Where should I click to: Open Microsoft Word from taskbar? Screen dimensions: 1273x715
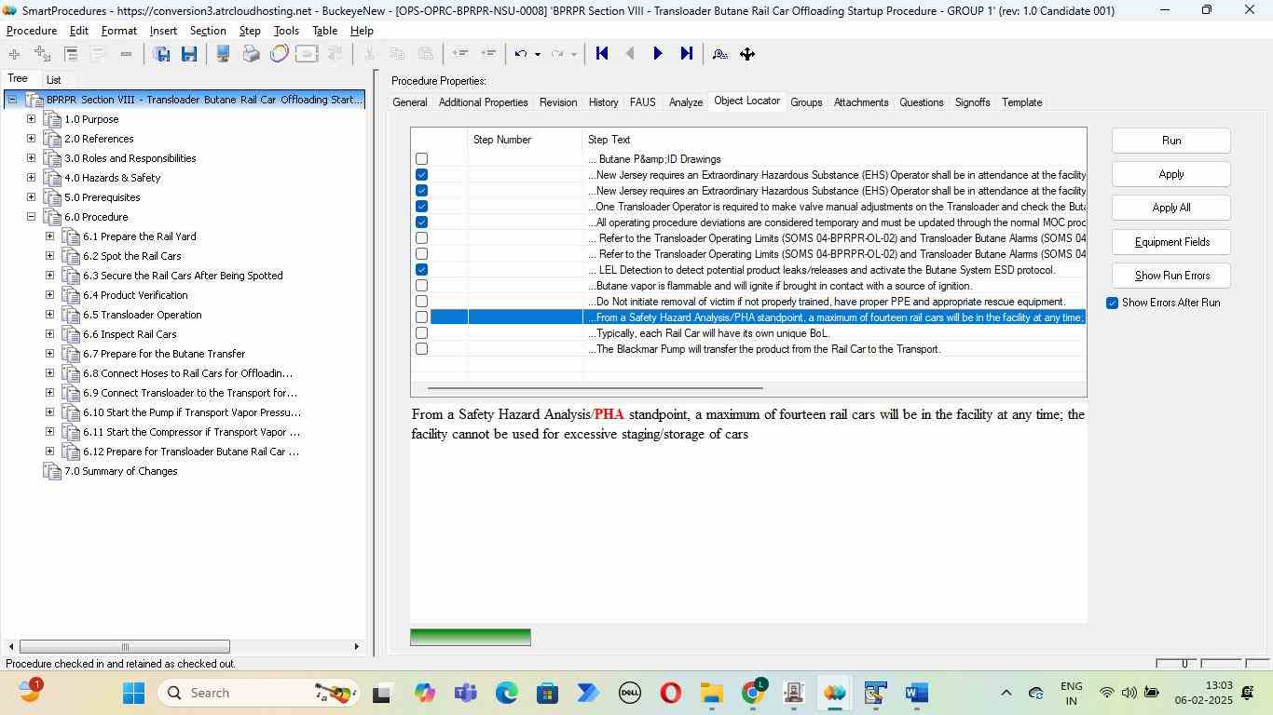click(916, 693)
